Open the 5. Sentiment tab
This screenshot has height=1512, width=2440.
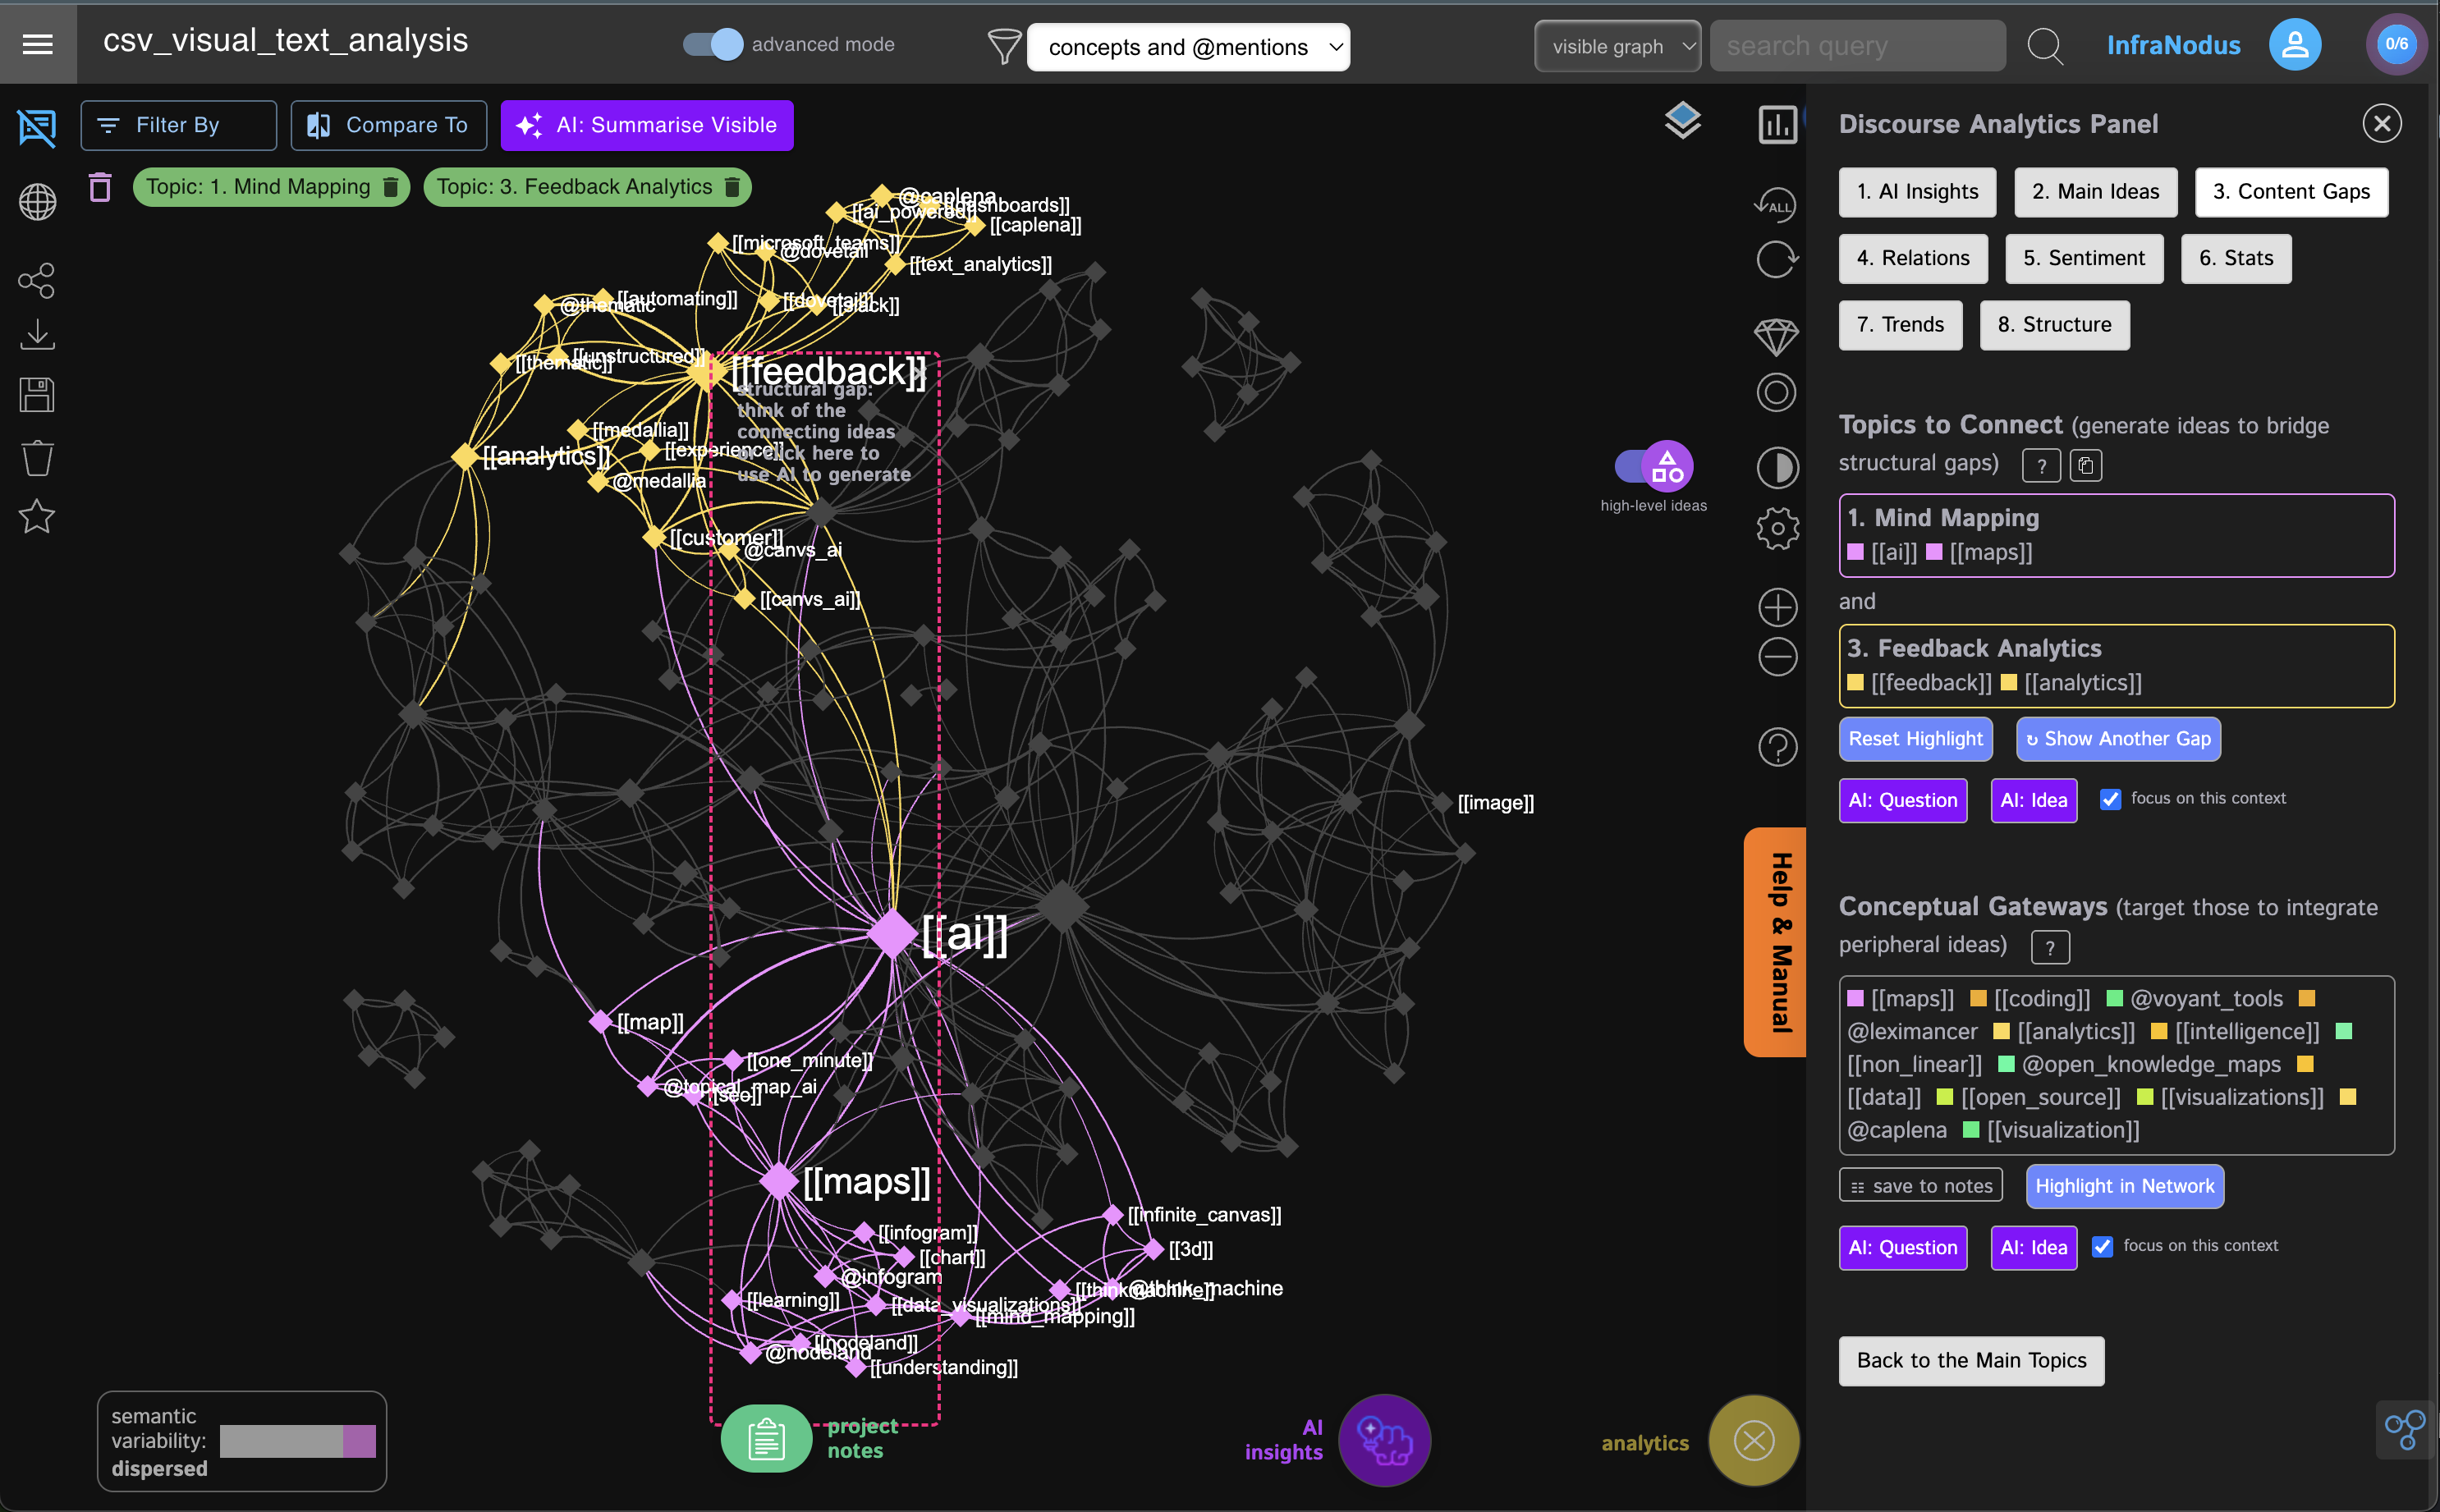pyautogui.click(x=2084, y=259)
